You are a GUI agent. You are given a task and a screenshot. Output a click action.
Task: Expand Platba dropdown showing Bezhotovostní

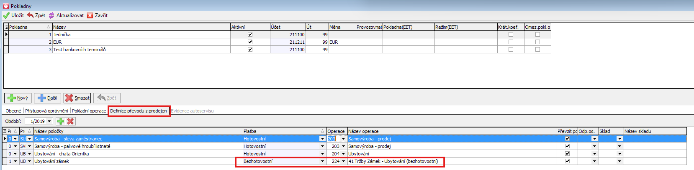pos(322,161)
